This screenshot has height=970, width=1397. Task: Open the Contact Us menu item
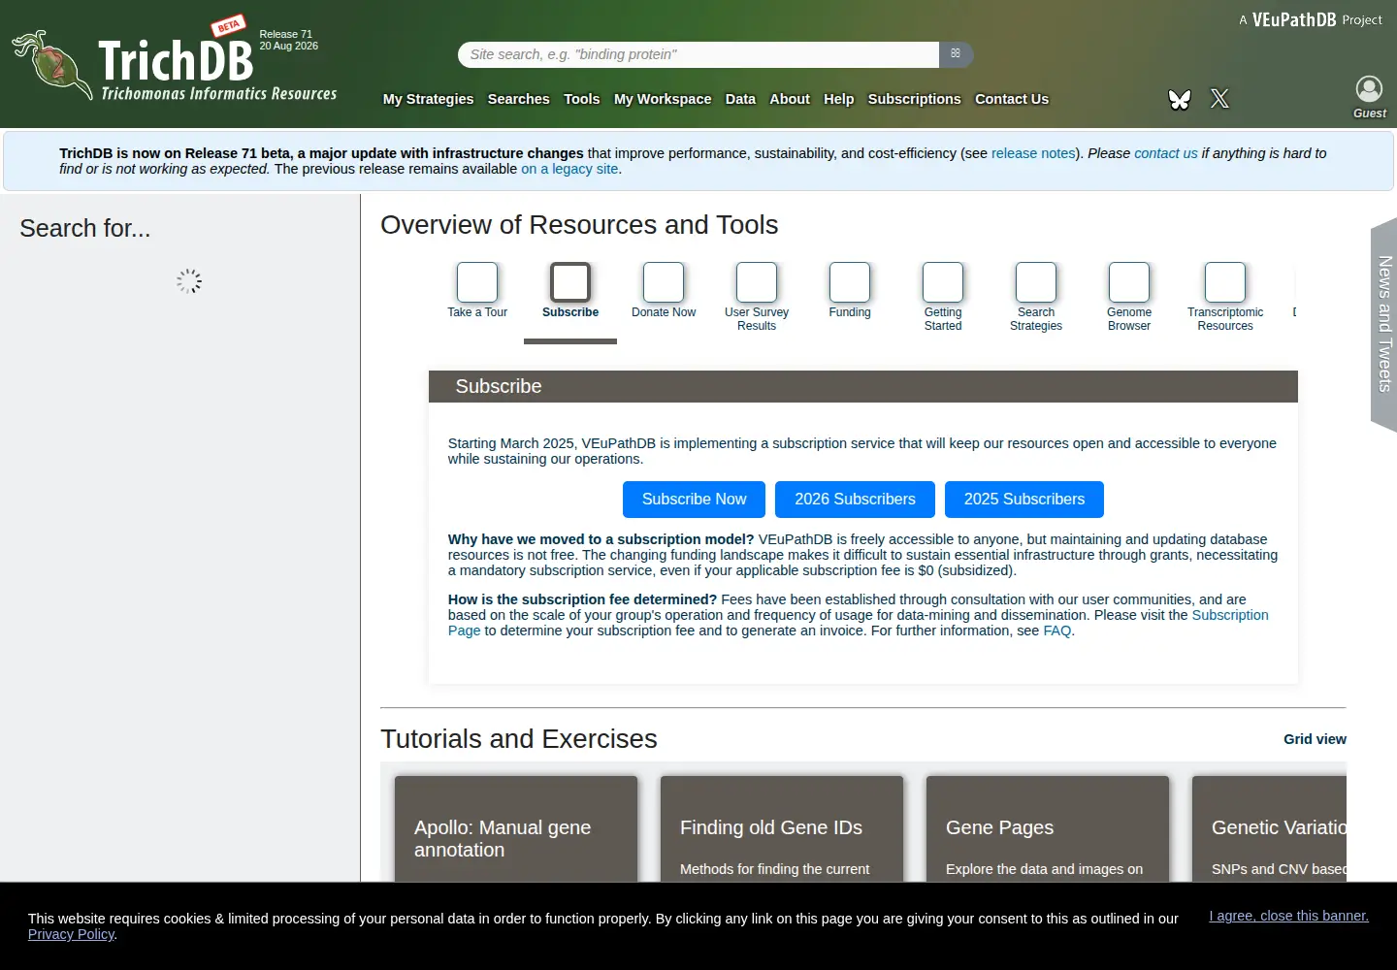tap(1012, 99)
